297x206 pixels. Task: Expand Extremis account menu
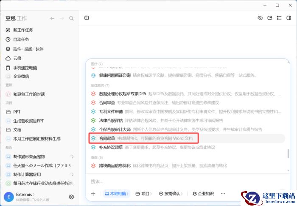click(x=25, y=195)
